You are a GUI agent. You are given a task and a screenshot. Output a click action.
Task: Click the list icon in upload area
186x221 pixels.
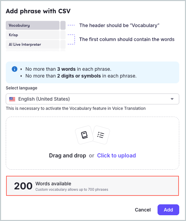tap(101, 135)
